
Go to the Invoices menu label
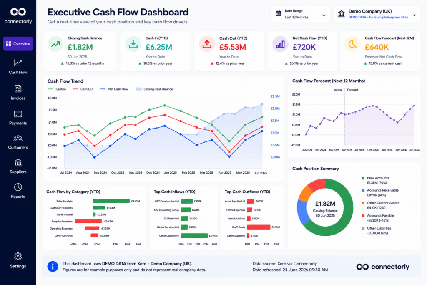tap(18, 98)
